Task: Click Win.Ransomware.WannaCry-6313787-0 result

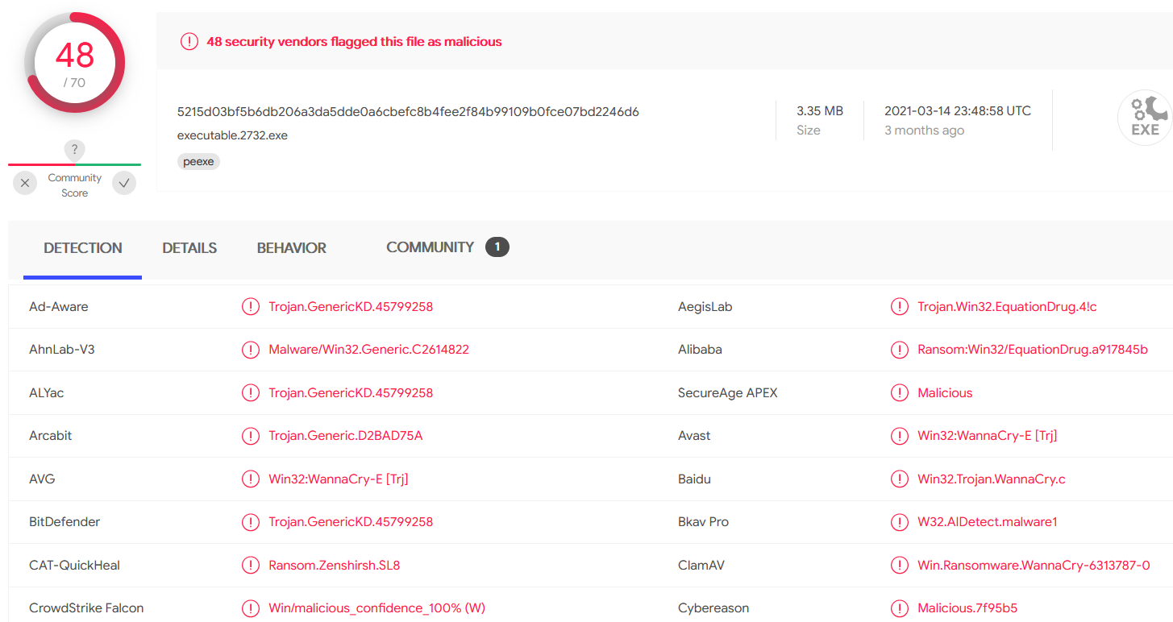Action: (1034, 566)
